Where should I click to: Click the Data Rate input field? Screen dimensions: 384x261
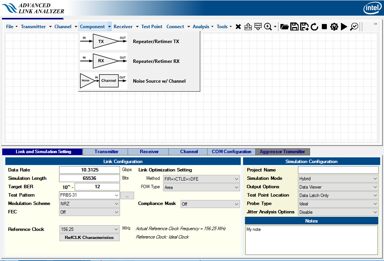tap(90, 170)
